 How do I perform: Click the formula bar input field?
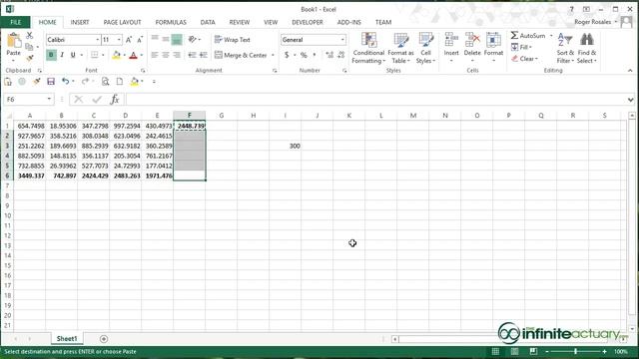[375, 100]
